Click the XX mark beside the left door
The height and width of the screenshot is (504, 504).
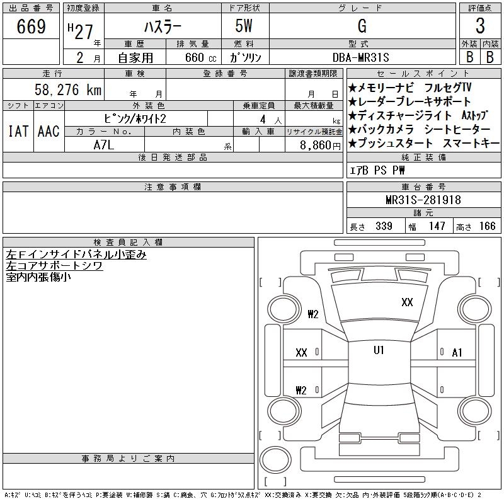click(301, 353)
